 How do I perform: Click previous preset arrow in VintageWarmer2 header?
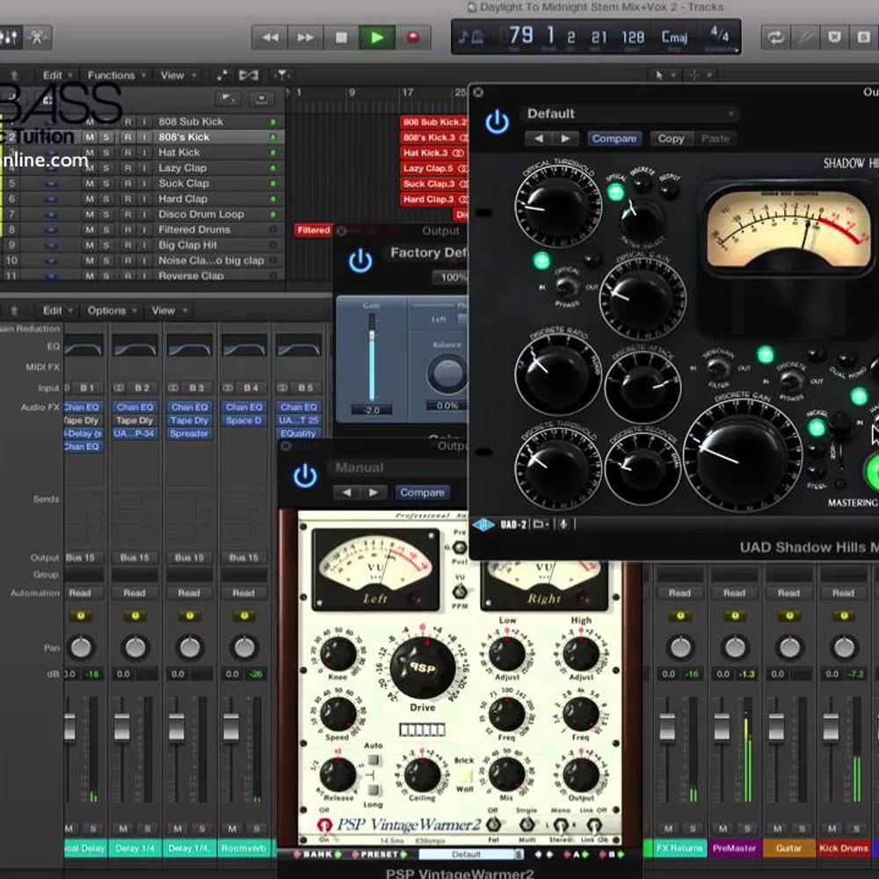pyautogui.click(x=347, y=492)
